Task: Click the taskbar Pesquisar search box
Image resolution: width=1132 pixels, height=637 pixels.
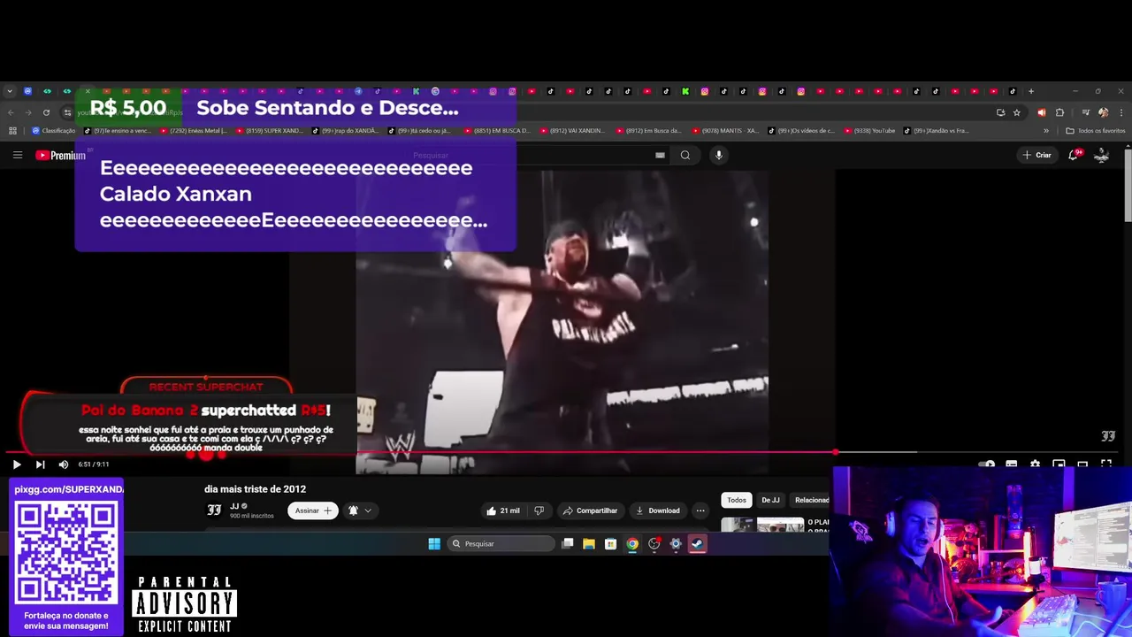Action: click(x=500, y=544)
